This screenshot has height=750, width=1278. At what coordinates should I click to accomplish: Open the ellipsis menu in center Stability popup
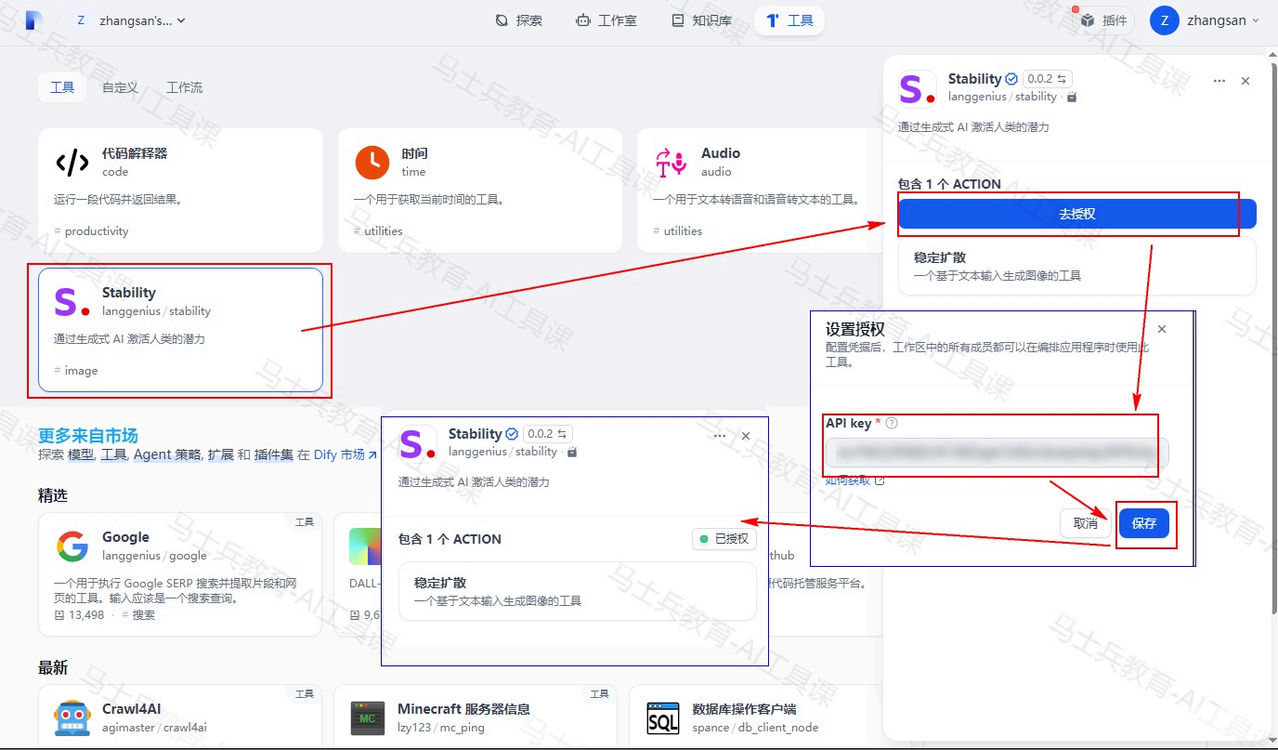pyautogui.click(x=720, y=436)
